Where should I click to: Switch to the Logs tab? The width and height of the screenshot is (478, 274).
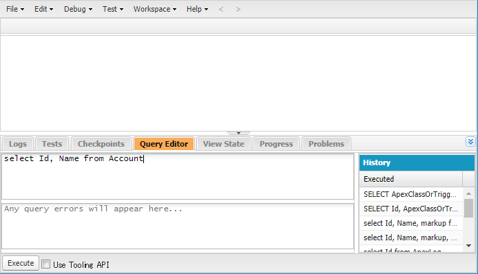pos(18,144)
